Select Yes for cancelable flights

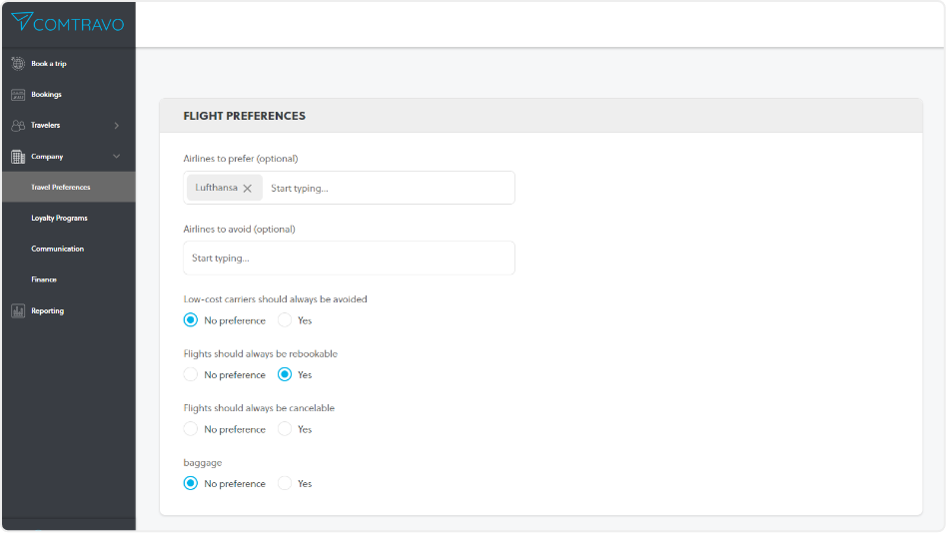point(285,429)
